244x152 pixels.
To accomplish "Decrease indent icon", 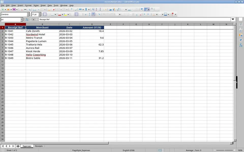I will point(149,14).
